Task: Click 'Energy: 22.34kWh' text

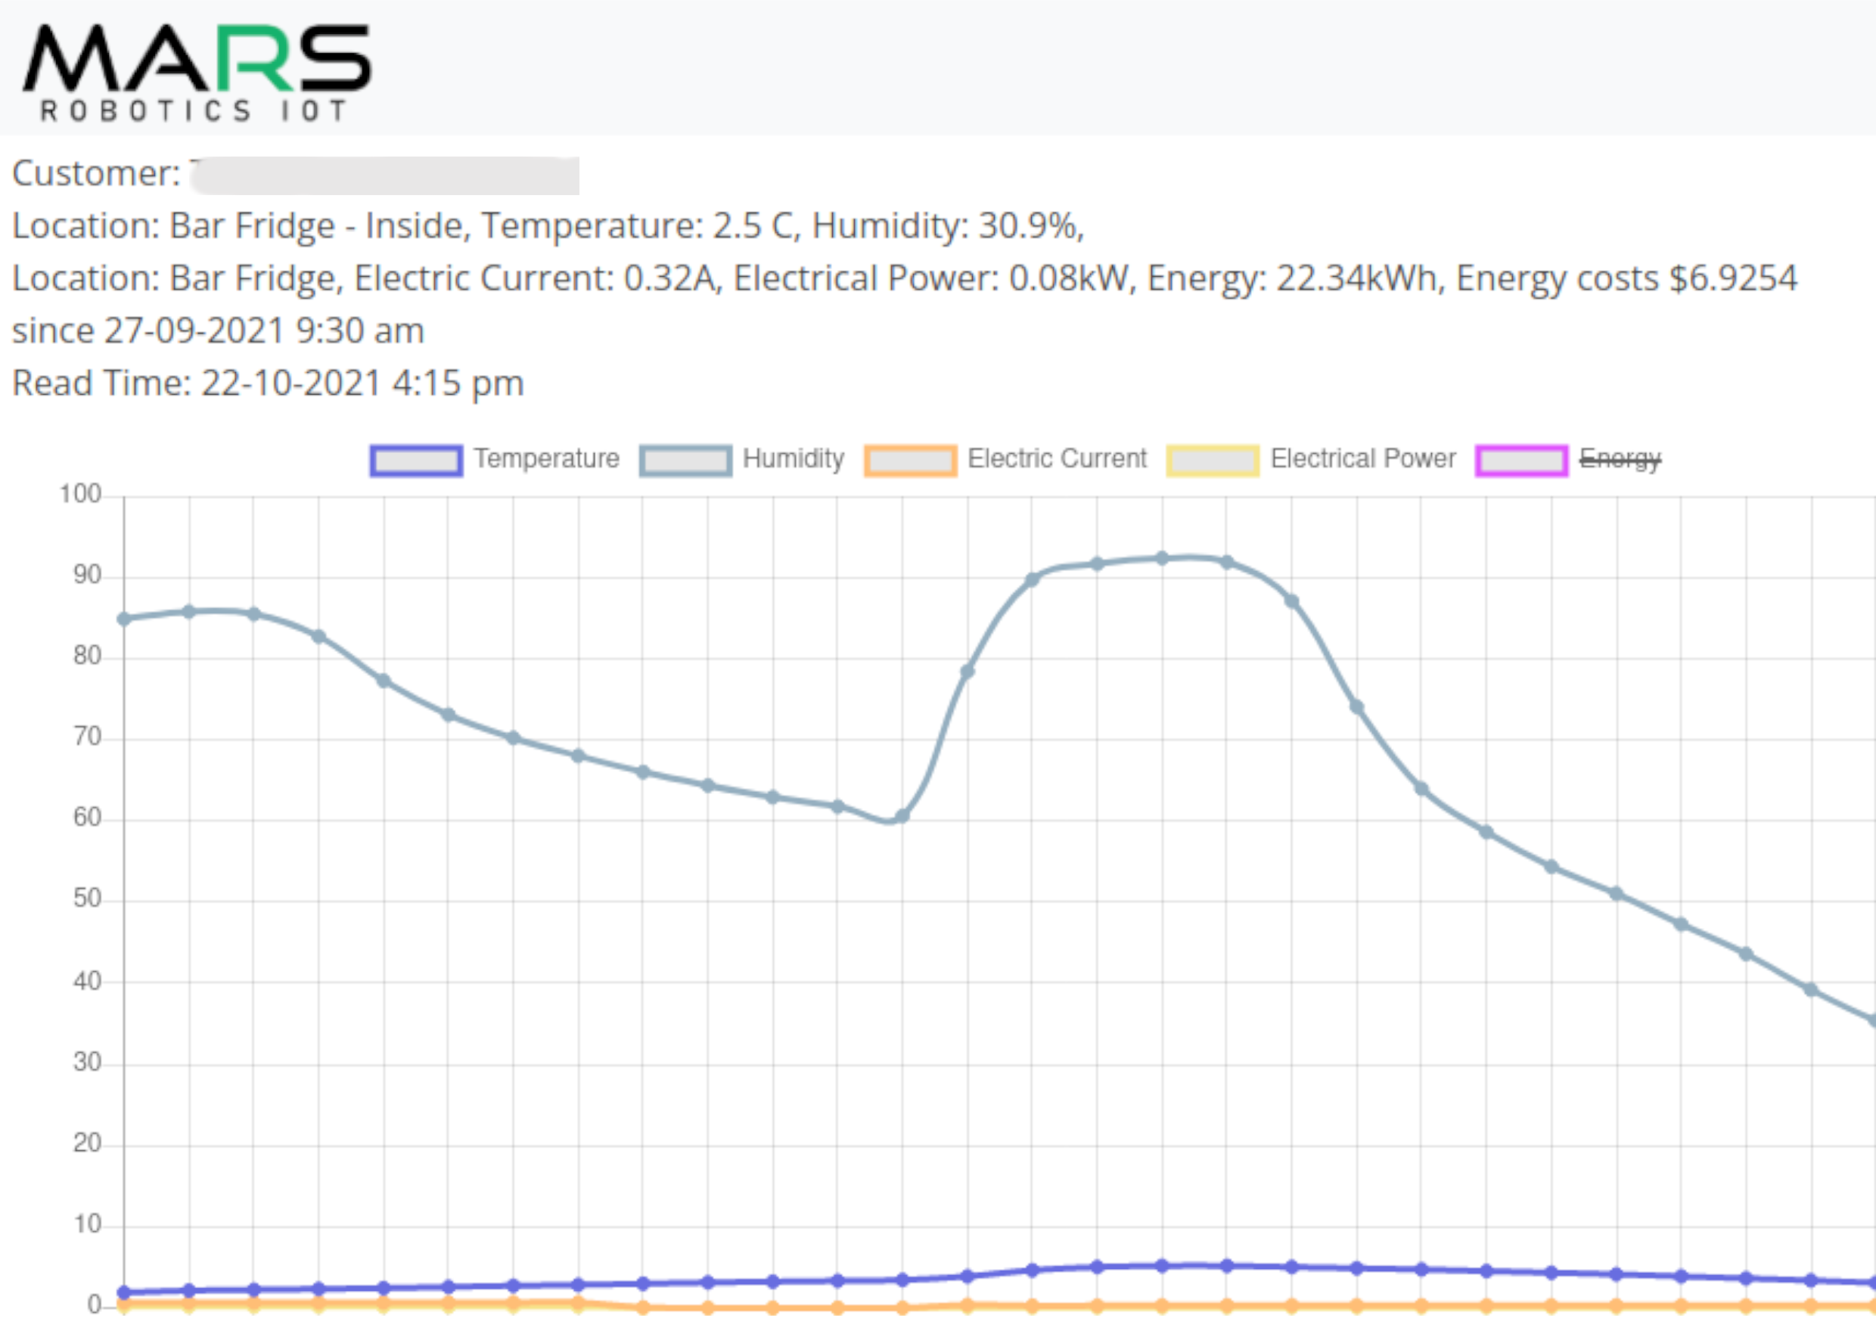Action: point(1292,278)
